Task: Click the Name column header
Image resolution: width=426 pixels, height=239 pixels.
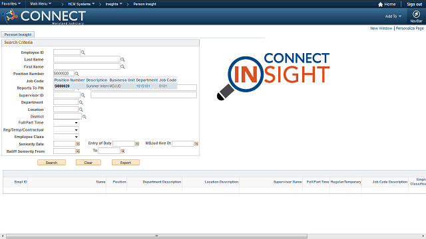Action: click(x=101, y=182)
